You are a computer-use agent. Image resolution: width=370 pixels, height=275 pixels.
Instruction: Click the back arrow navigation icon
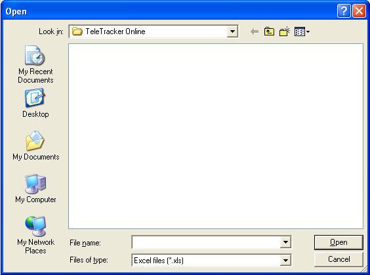[255, 32]
